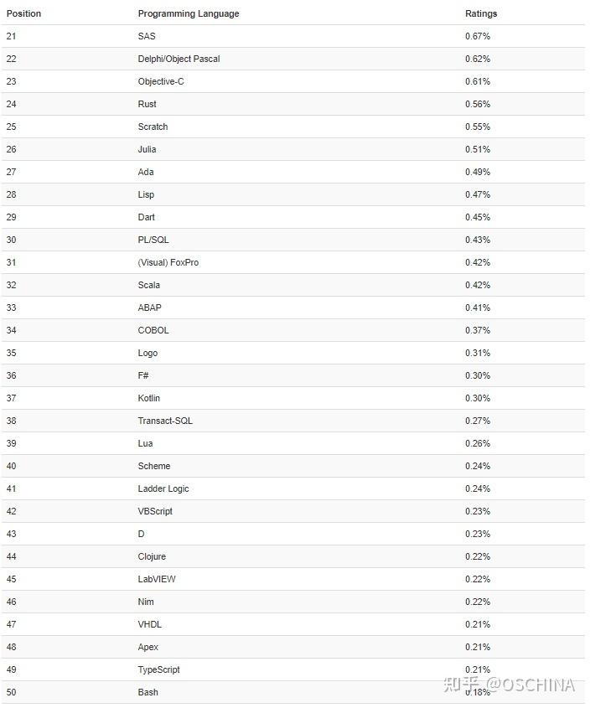Select Objective-C in the language list

click(161, 81)
